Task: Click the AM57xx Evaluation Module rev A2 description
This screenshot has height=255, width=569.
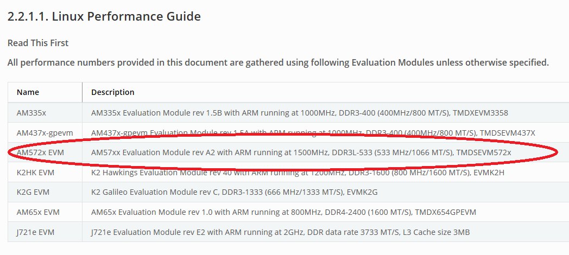Action: [x=301, y=152]
